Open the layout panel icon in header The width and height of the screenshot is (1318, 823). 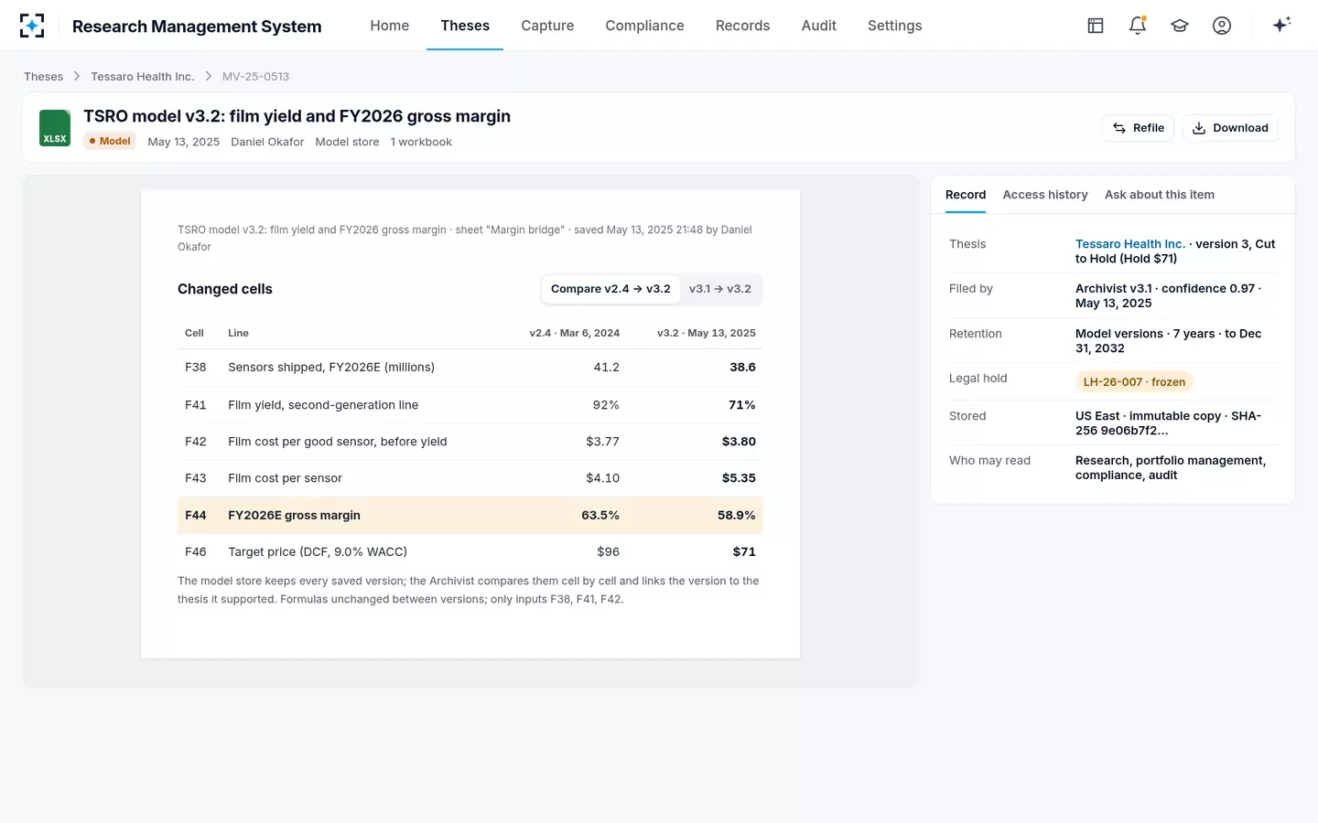pyautogui.click(x=1096, y=26)
